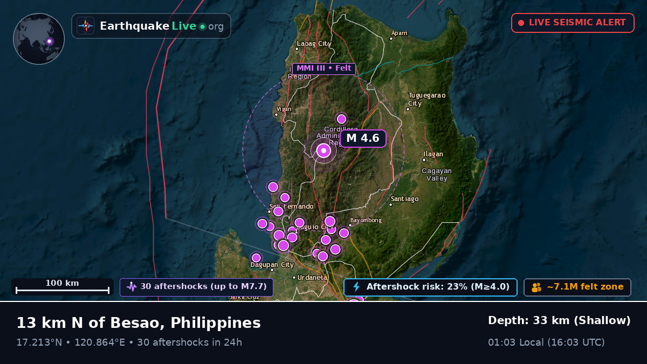The height and width of the screenshot is (364, 647).
Task: Click the M 4.6 magnitude label
Action: [363, 138]
